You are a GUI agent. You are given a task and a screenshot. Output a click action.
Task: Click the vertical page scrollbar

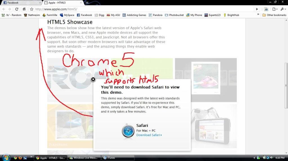click(x=286, y=84)
